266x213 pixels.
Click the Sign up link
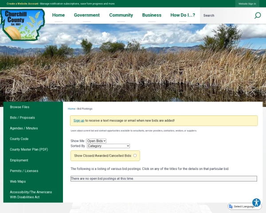[78, 121]
